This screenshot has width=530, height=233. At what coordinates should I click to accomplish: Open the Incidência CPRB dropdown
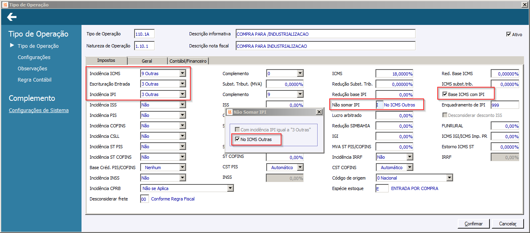pos(230,188)
